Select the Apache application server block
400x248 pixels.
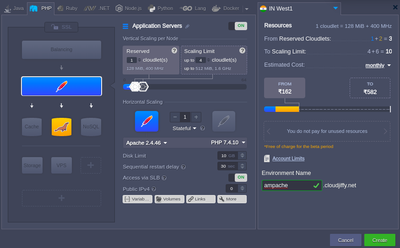pyautogui.click(x=61, y=86)
